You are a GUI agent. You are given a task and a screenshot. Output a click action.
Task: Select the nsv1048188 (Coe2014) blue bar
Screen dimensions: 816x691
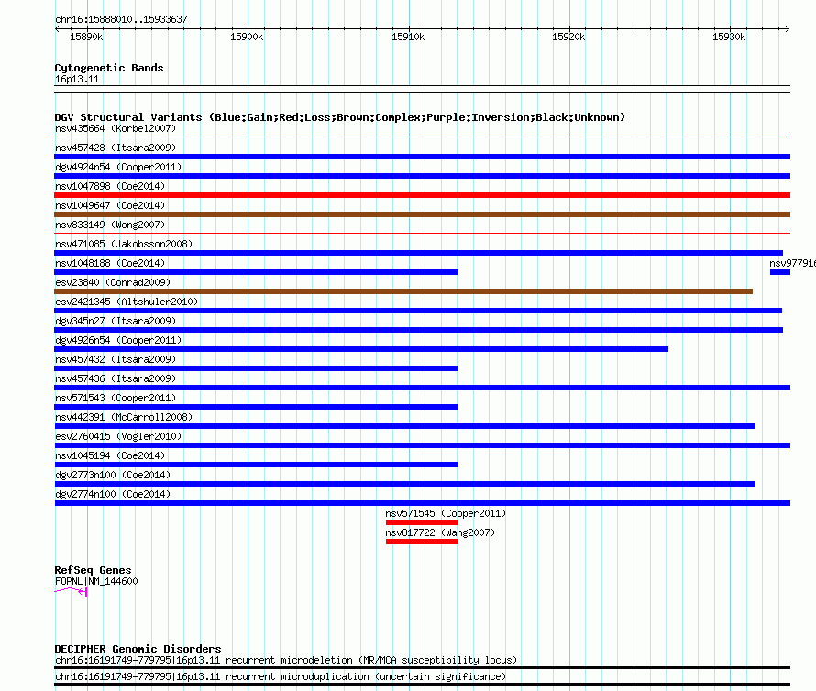pos(256,272)
